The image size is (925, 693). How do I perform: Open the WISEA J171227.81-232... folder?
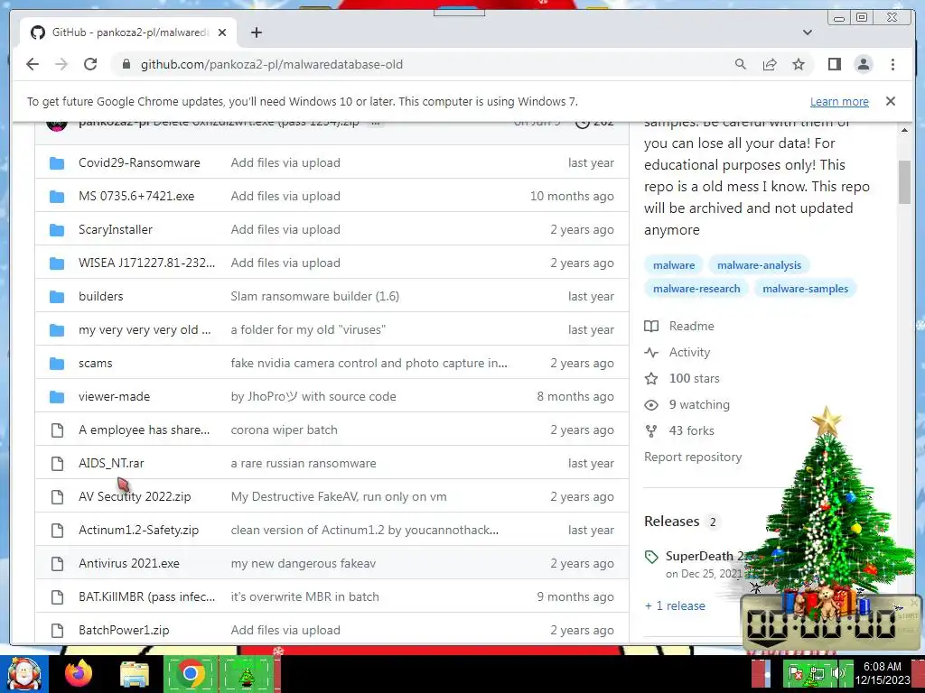pos(147,263)
